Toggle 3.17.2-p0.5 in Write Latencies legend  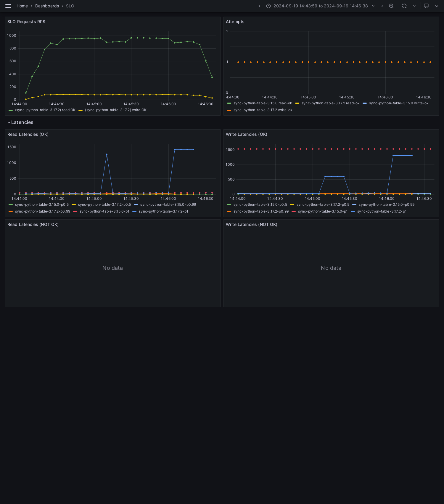pos(323,205)
